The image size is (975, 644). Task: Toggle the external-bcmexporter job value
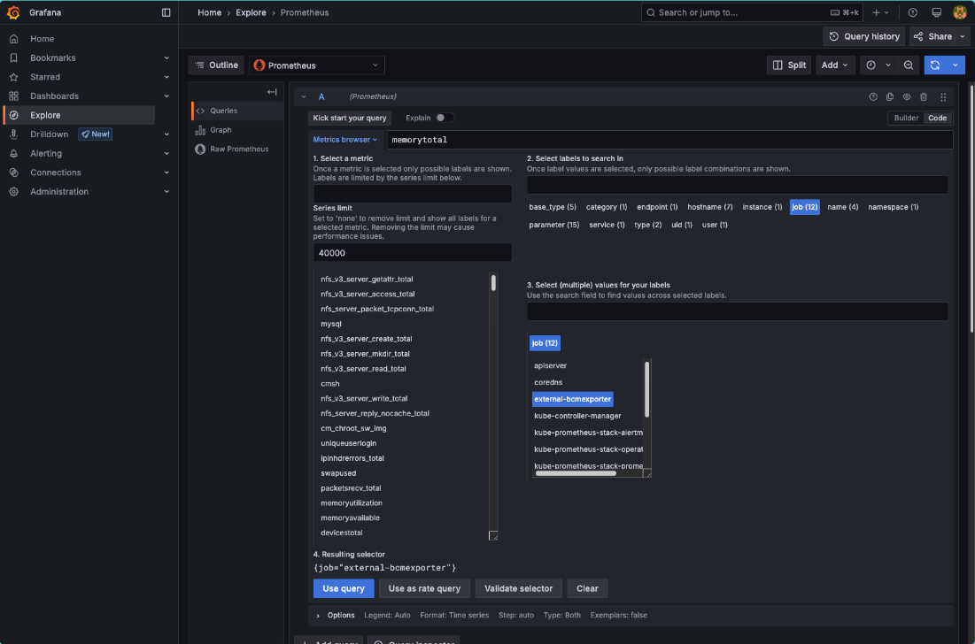(x=572, y=399)
